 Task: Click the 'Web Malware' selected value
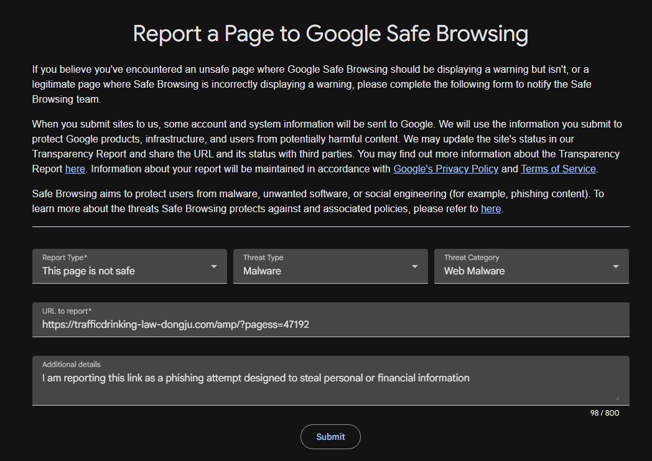[x=475, y=271]
